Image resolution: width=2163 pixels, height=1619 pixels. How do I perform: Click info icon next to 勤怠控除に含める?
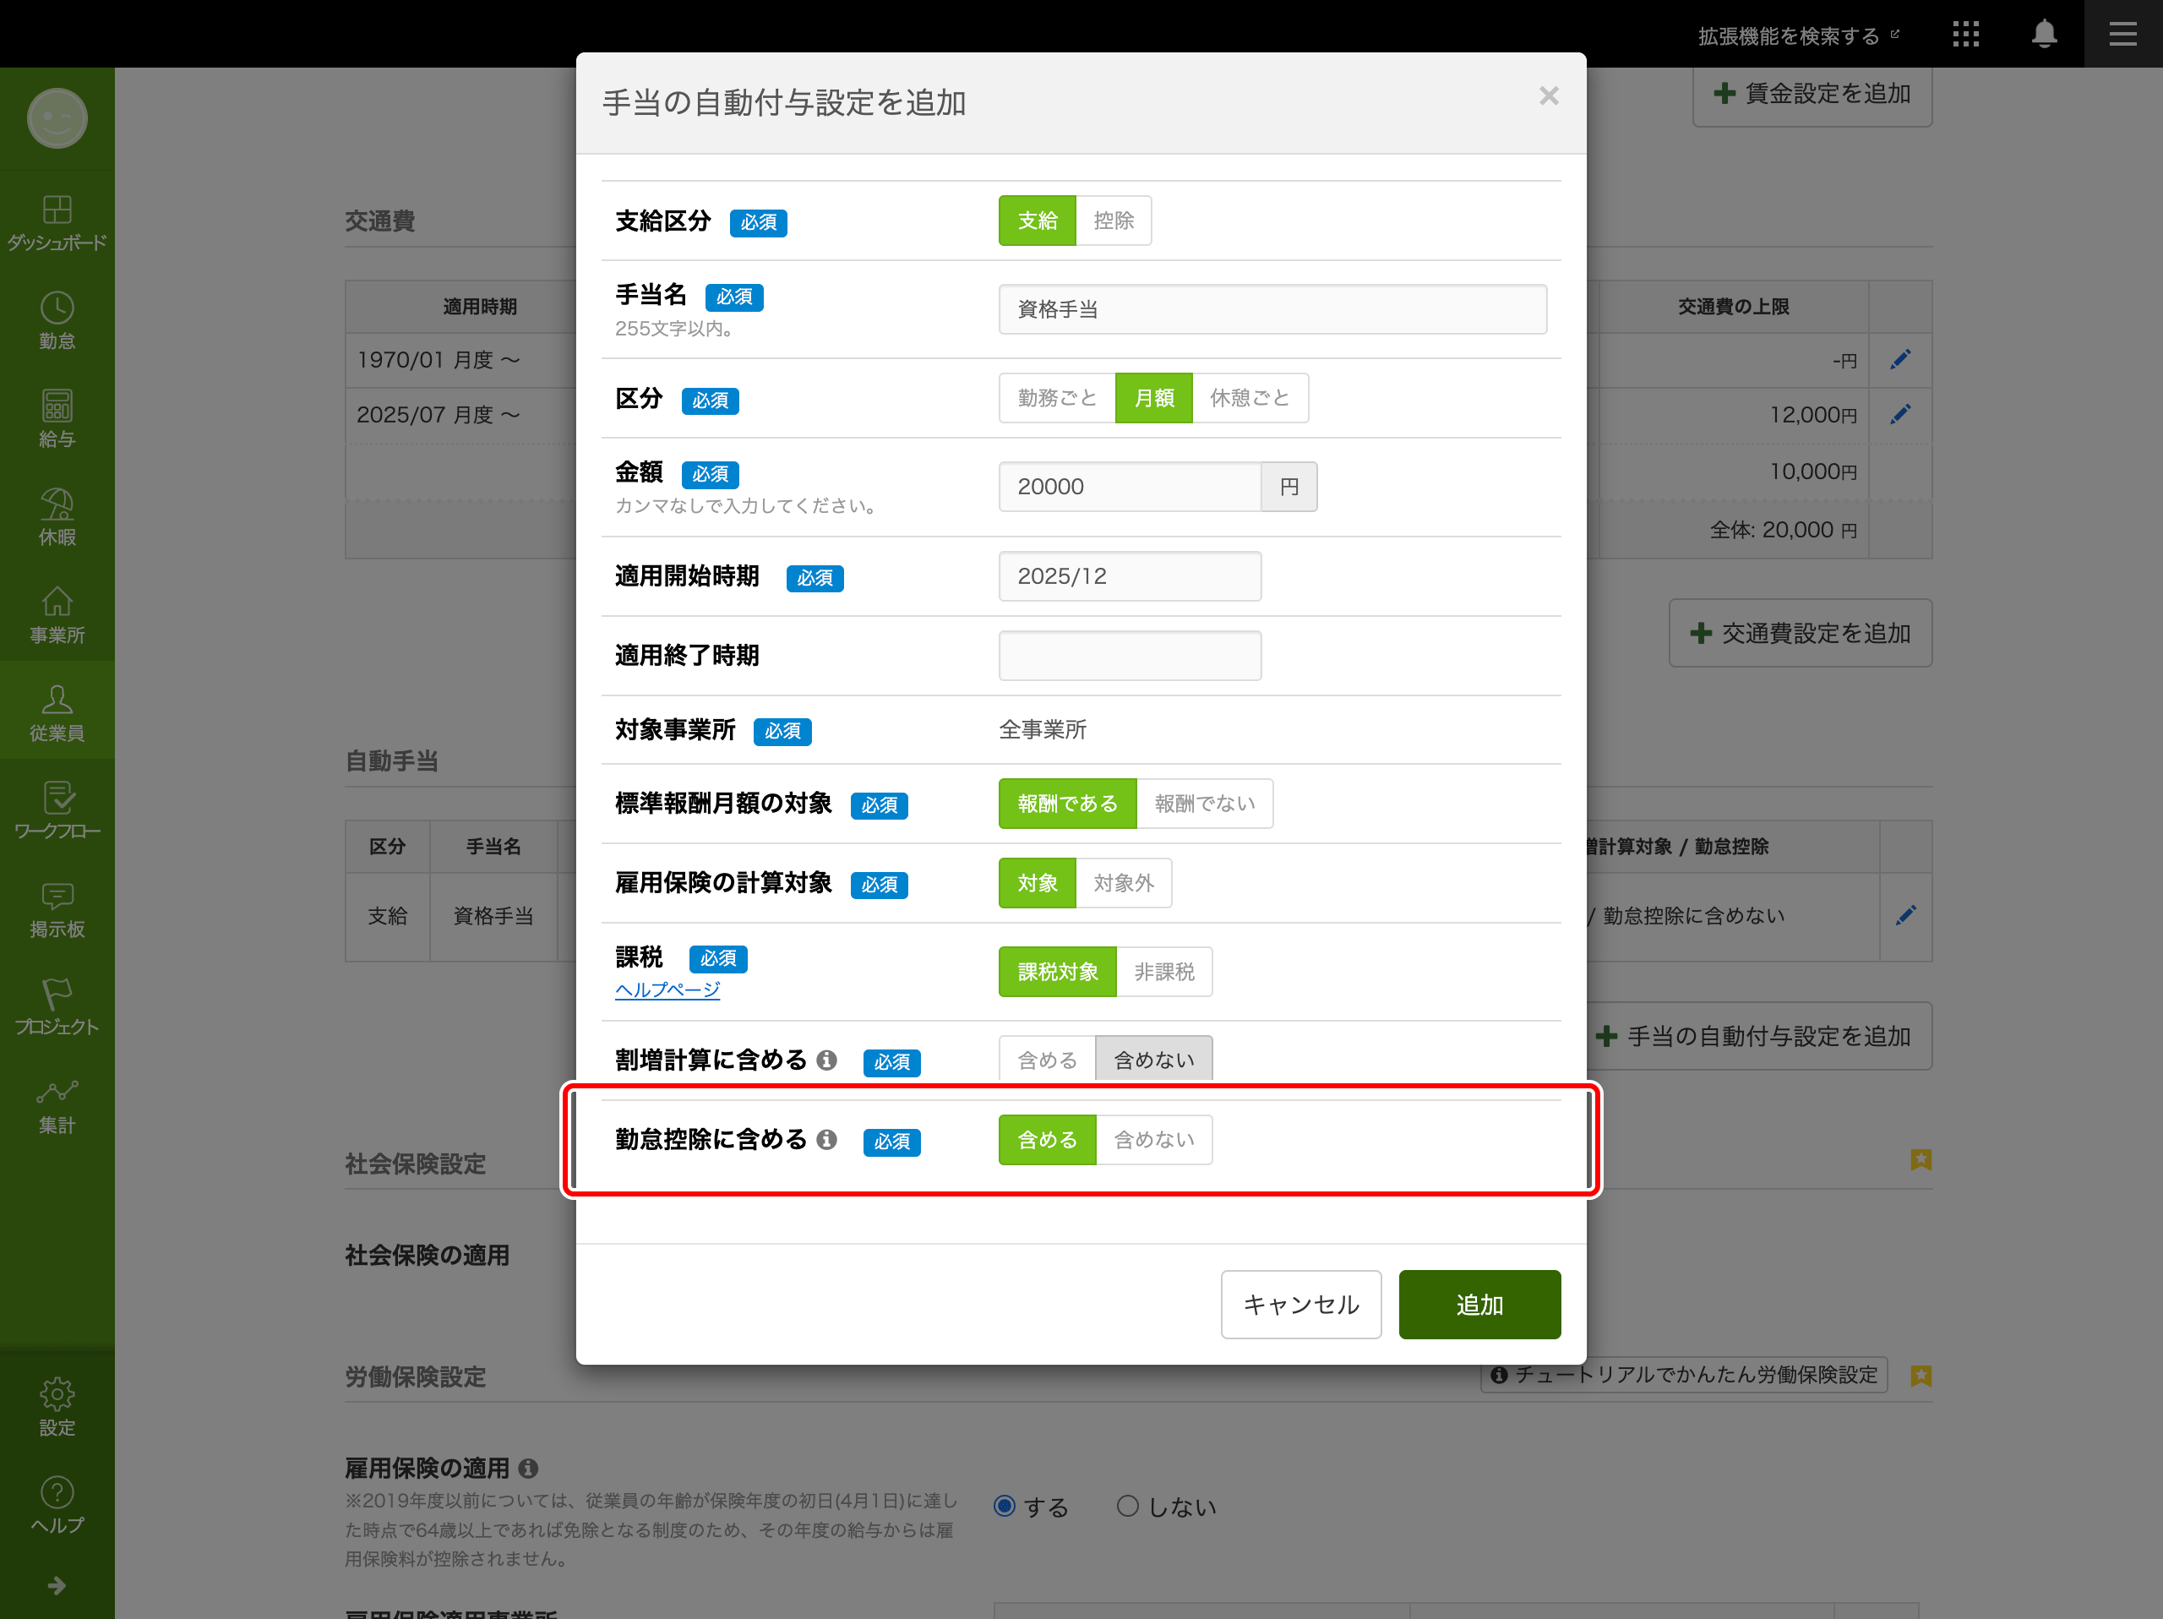(x=826, y=1139)
